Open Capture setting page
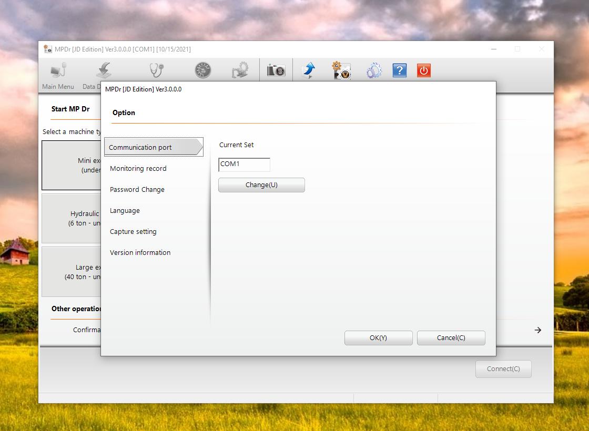The width and height of the screenshot is (589, 431). coord(133,232)
